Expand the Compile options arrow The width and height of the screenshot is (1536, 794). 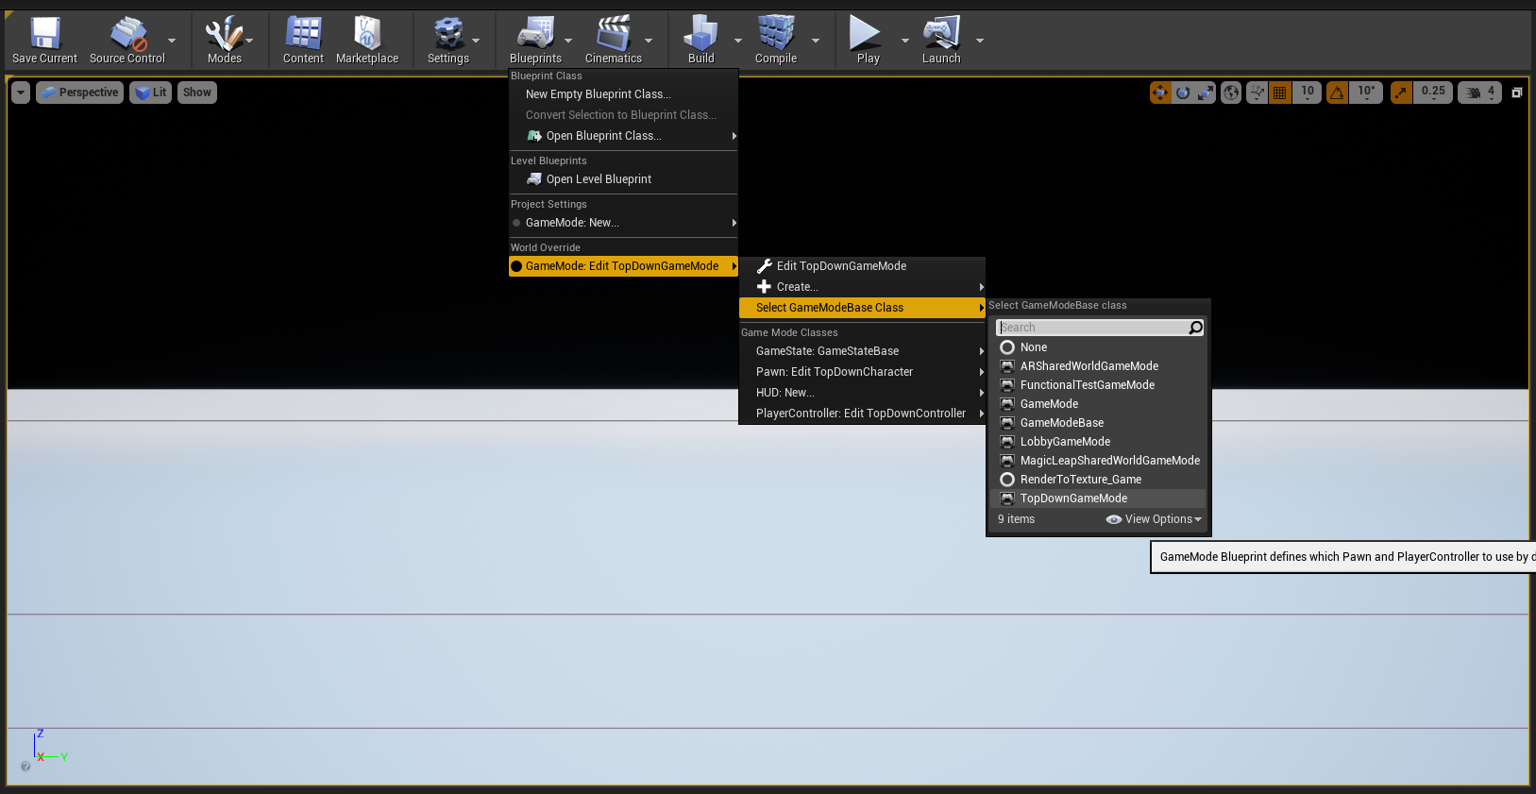click(x=816, y=41)
